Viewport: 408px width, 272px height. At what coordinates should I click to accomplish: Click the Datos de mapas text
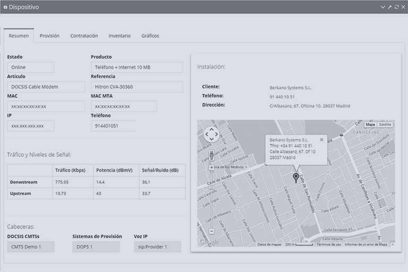[x=269, y=244]
